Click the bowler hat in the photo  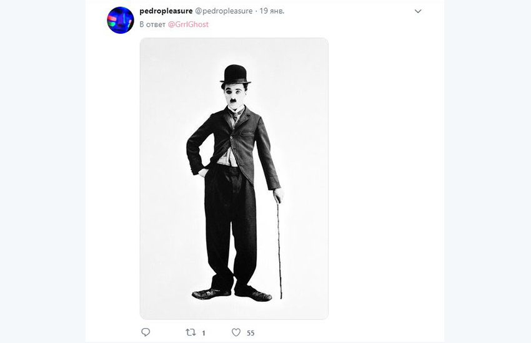[235, 75]
